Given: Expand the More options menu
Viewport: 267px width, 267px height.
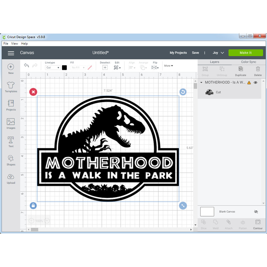Looking at the screenshot, I should coord(168,66).
